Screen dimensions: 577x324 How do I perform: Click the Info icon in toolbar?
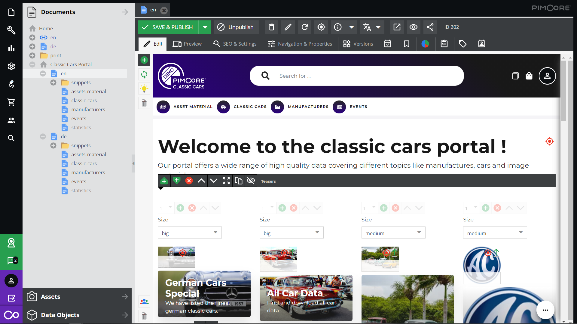[x=338, y=27]
